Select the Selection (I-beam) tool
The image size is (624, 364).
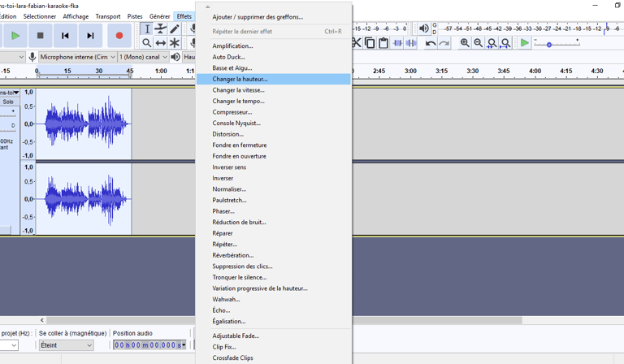pyautogui.click(x=147, y=29)
